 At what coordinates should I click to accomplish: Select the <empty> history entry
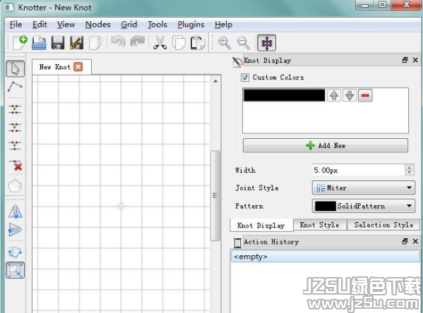[x=326, y=257]
